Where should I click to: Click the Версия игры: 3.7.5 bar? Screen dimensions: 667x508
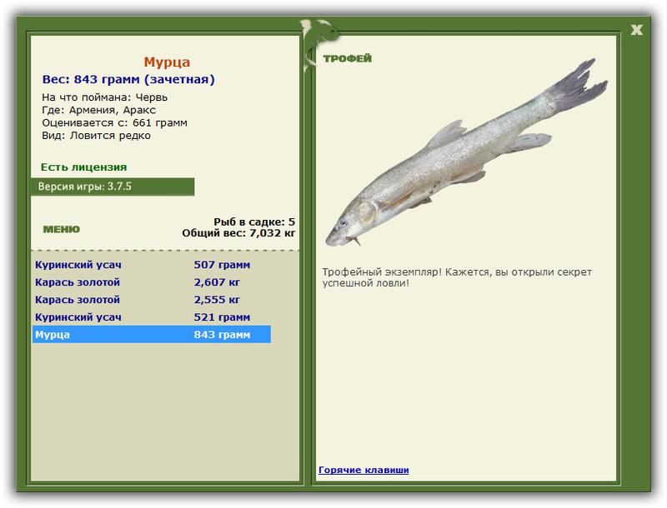(x=113, y=187)
